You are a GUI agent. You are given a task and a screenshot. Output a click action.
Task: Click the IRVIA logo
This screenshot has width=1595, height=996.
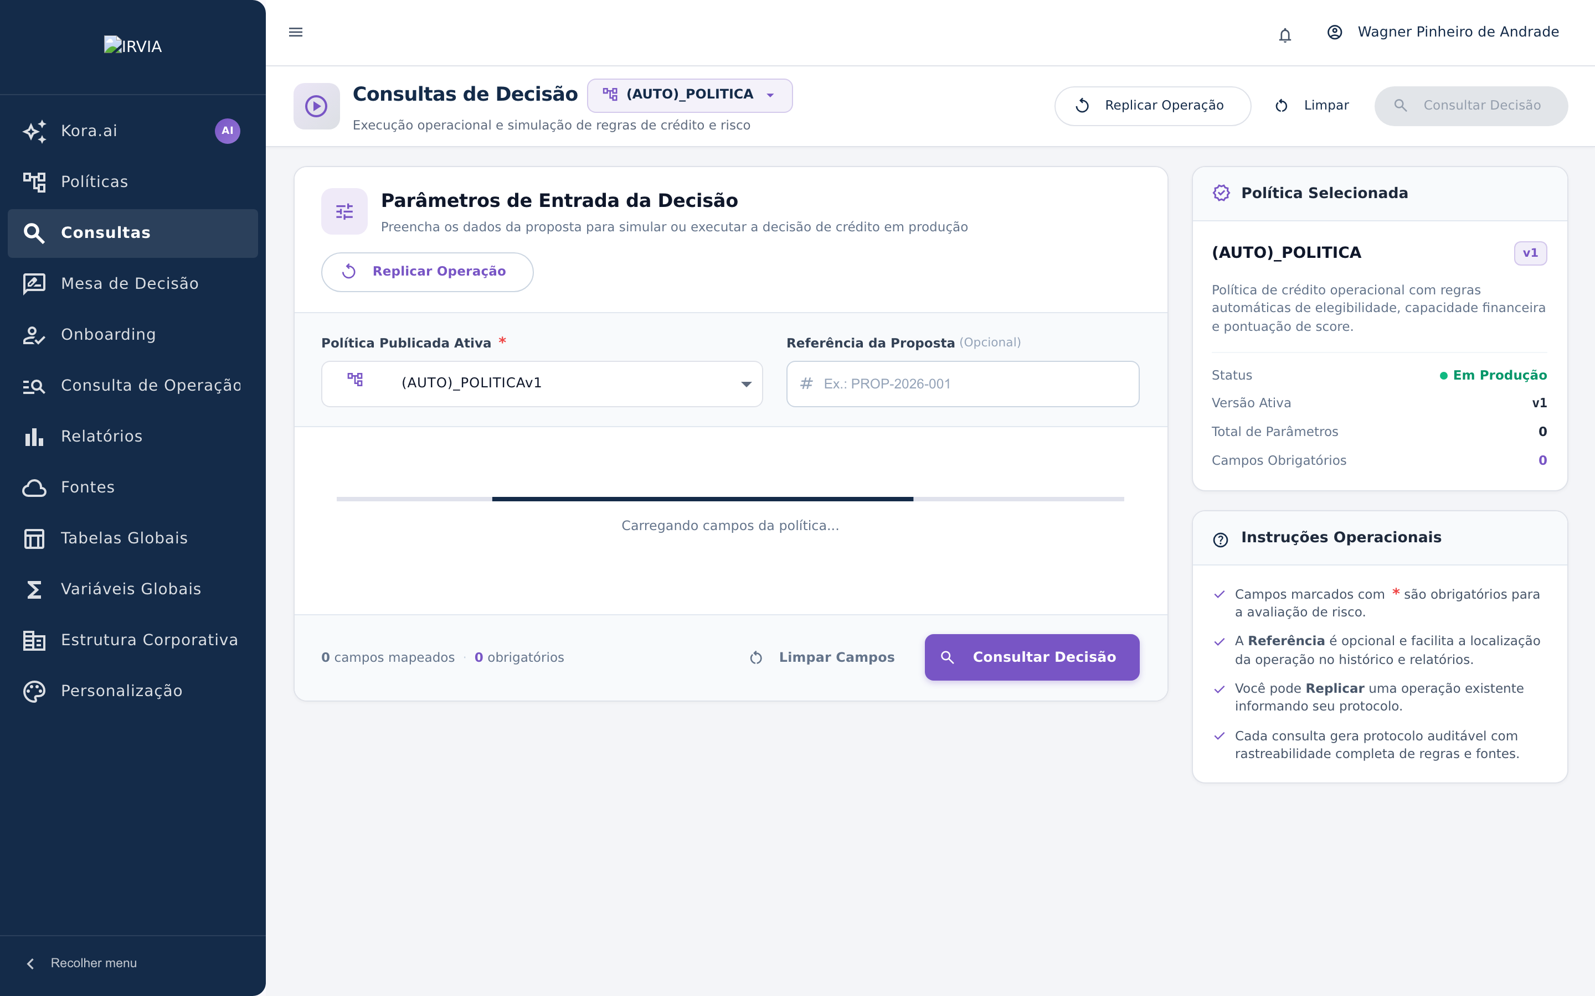pos(132,45)
